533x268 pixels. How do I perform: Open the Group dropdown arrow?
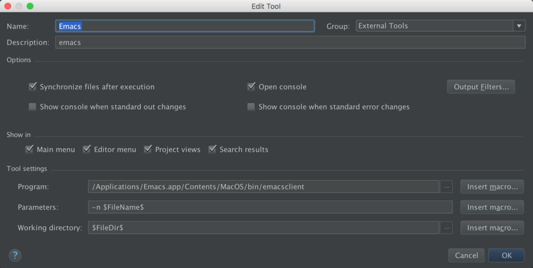click(x=519, y=26)
